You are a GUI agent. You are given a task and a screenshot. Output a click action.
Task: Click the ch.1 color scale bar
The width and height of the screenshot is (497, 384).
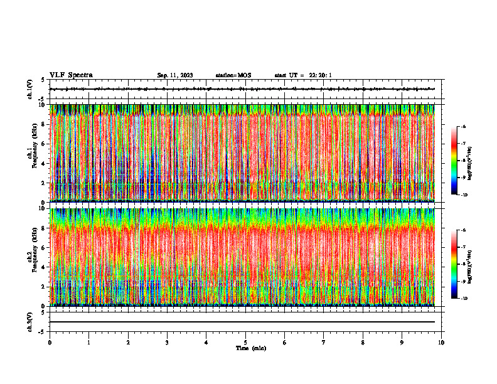tap(454, 161)
